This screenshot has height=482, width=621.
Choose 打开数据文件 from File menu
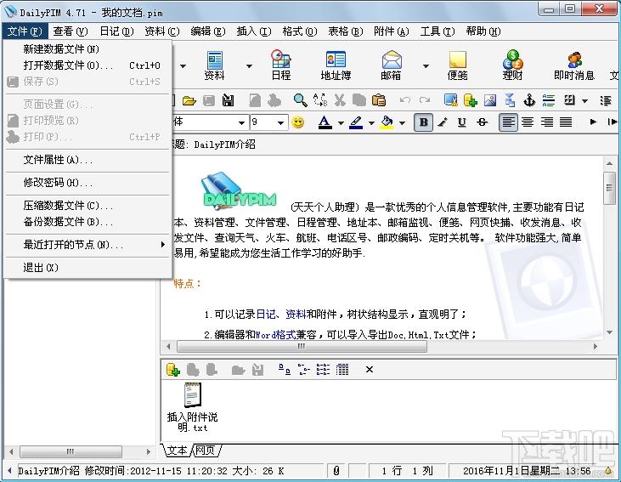coord(88,65)
